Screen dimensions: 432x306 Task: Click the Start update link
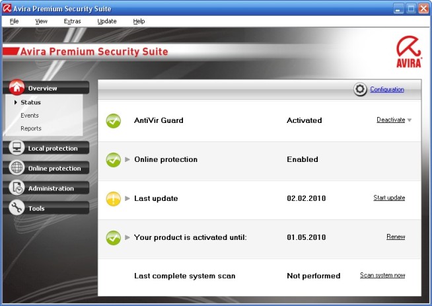click(389, 198)
